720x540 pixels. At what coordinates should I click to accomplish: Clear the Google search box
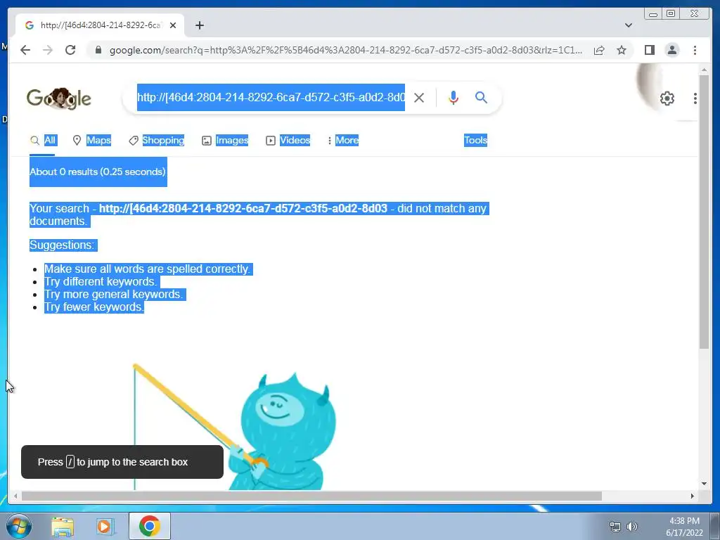pyautogui.click(x=419, y=97)
